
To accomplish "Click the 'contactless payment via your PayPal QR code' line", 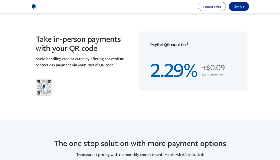I will 75,65.
